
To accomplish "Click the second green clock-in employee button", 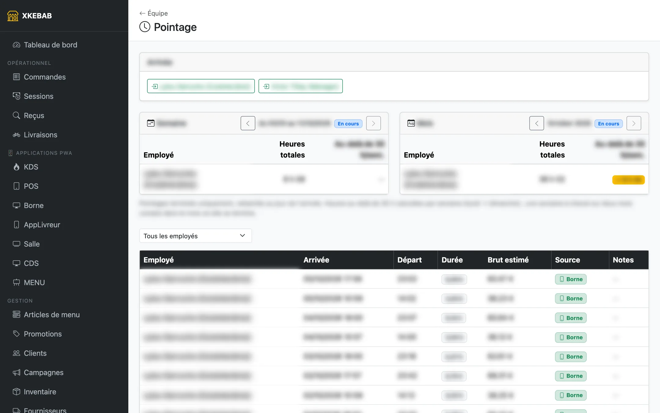I will click(300, 86).
